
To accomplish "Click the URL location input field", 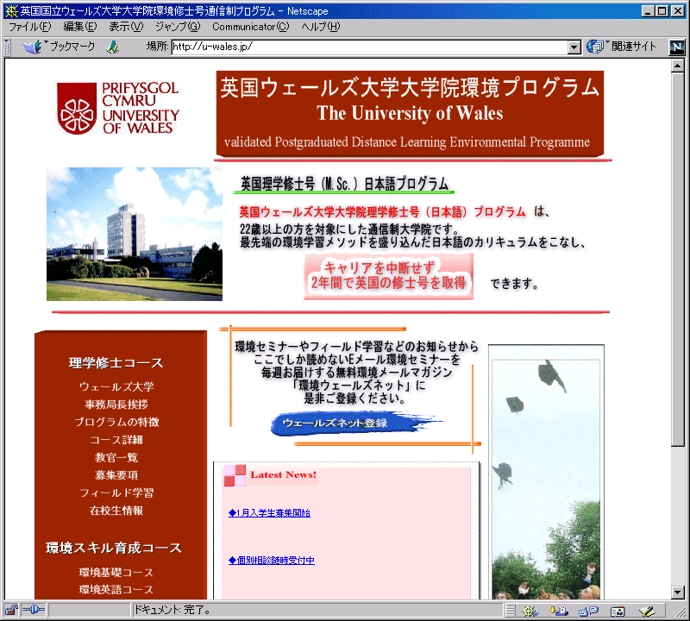I will point(370,47).
